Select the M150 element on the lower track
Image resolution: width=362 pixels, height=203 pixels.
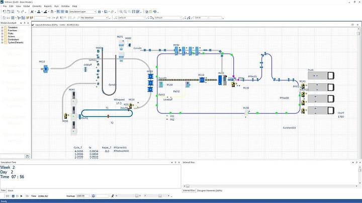tap(246, 113)
